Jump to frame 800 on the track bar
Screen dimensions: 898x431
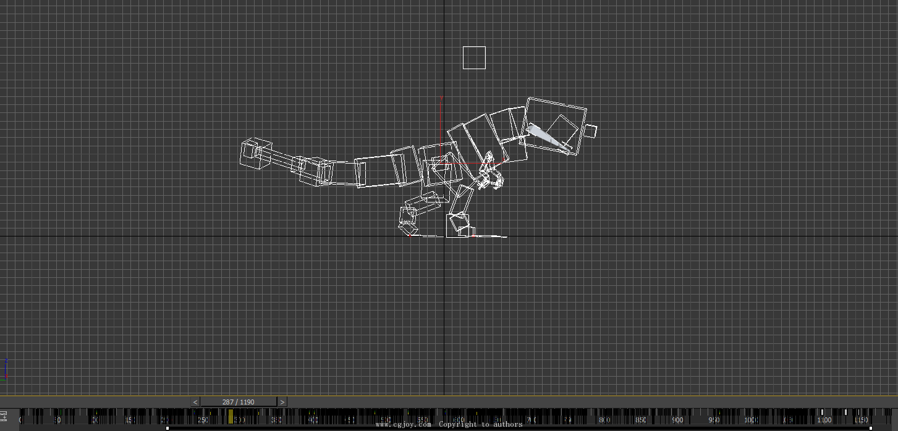(604, 419)
